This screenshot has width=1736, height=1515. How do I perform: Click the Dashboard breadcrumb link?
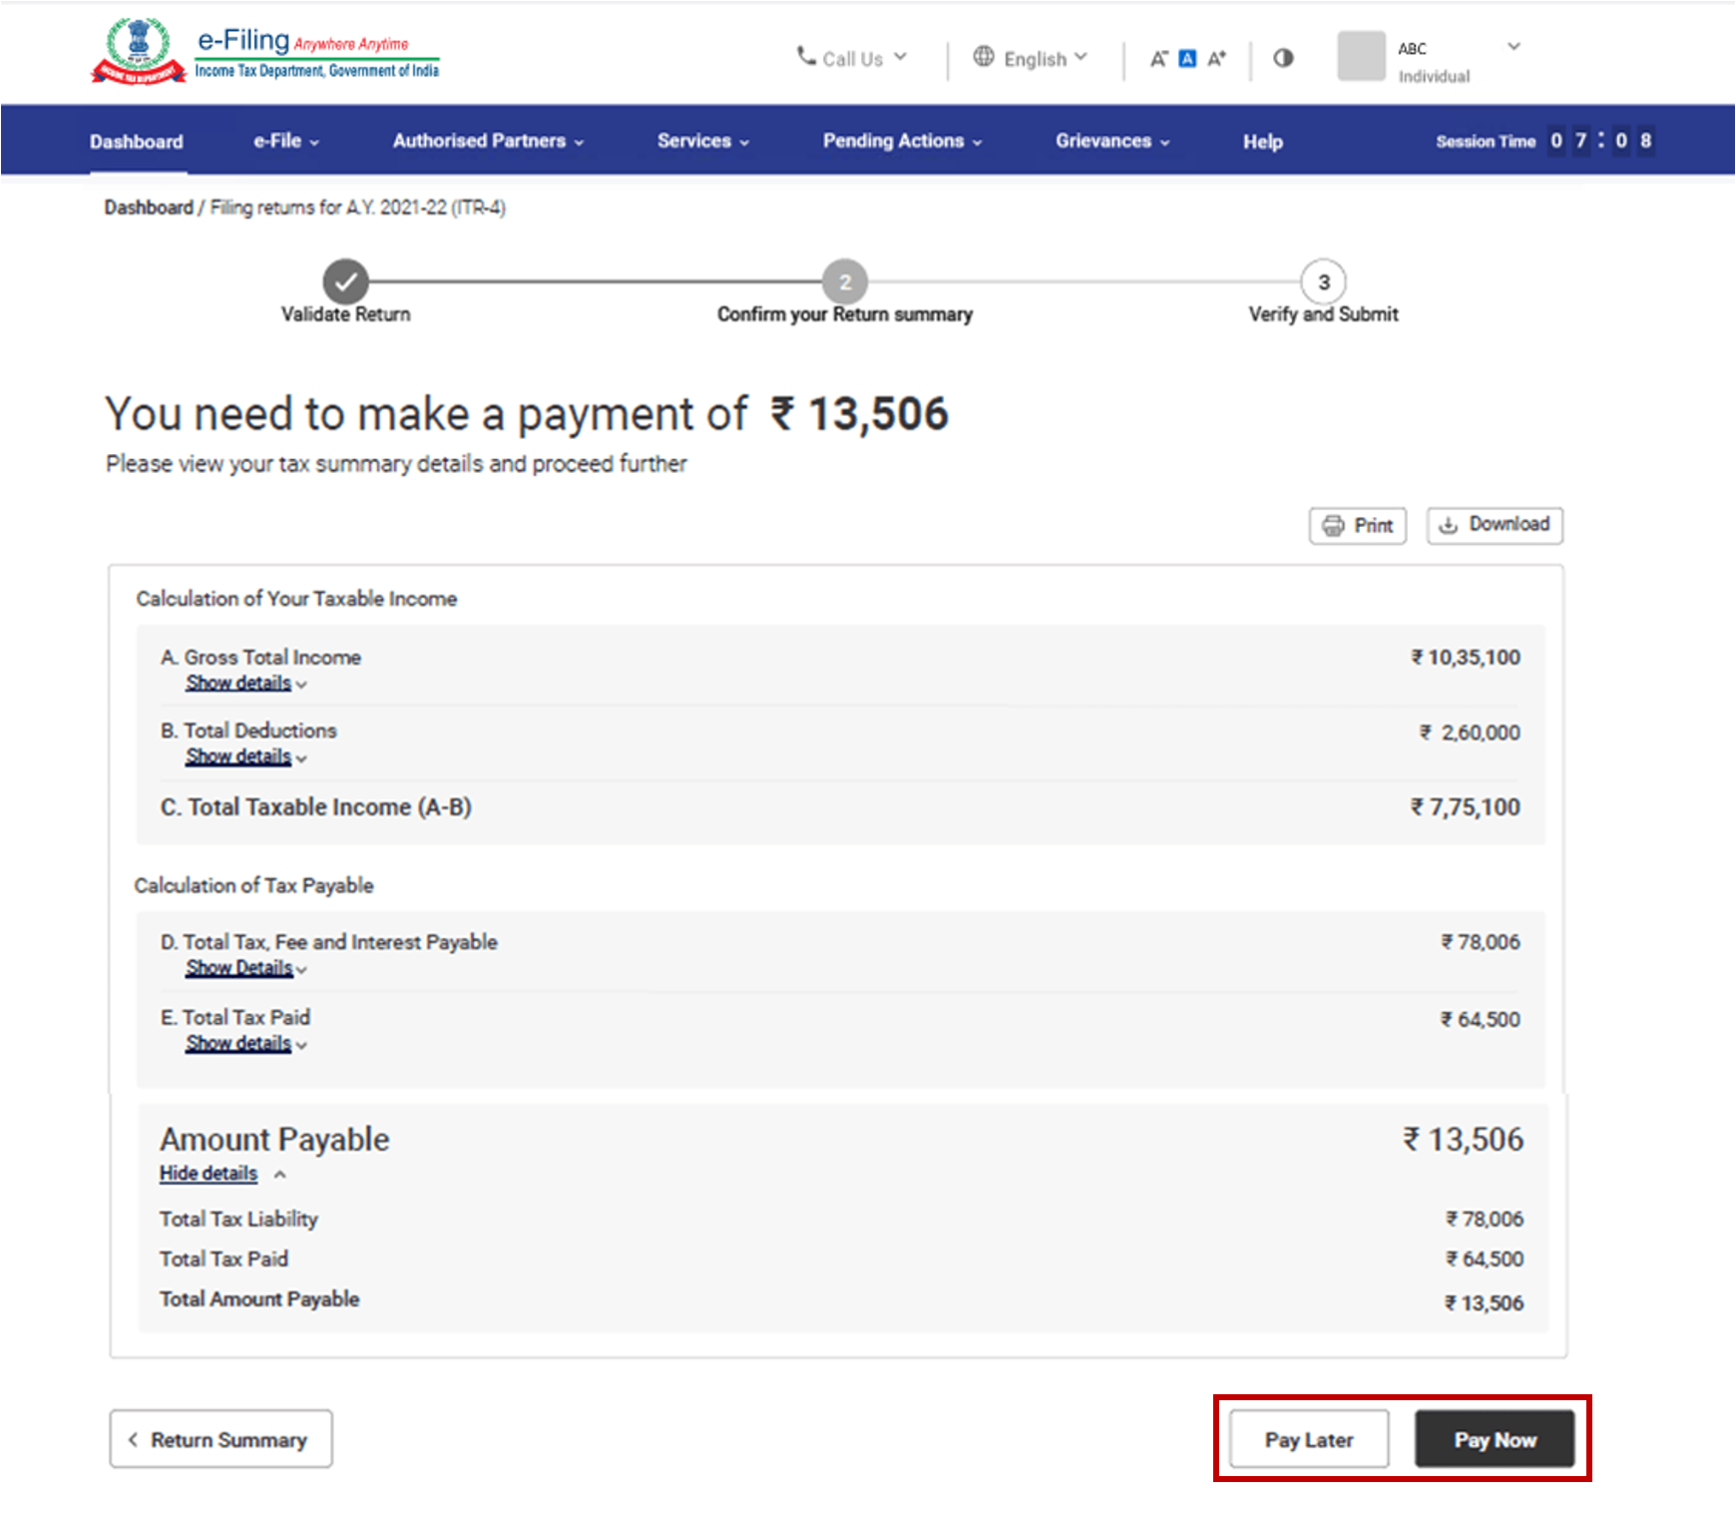coord(149,208)
